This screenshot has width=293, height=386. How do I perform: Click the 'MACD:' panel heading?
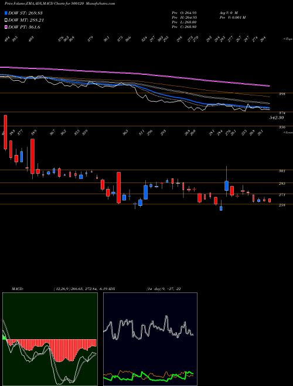[18, 289]
